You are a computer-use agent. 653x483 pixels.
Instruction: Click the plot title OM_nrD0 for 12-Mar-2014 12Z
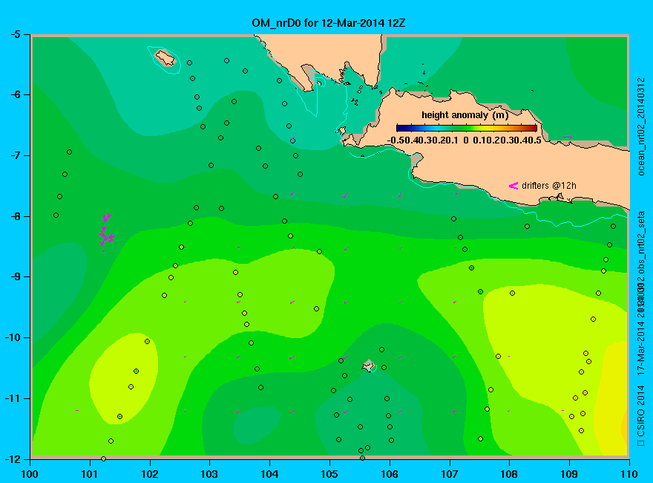coord(328,23)
